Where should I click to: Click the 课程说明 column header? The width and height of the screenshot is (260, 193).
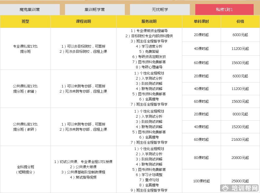point(83,21)
